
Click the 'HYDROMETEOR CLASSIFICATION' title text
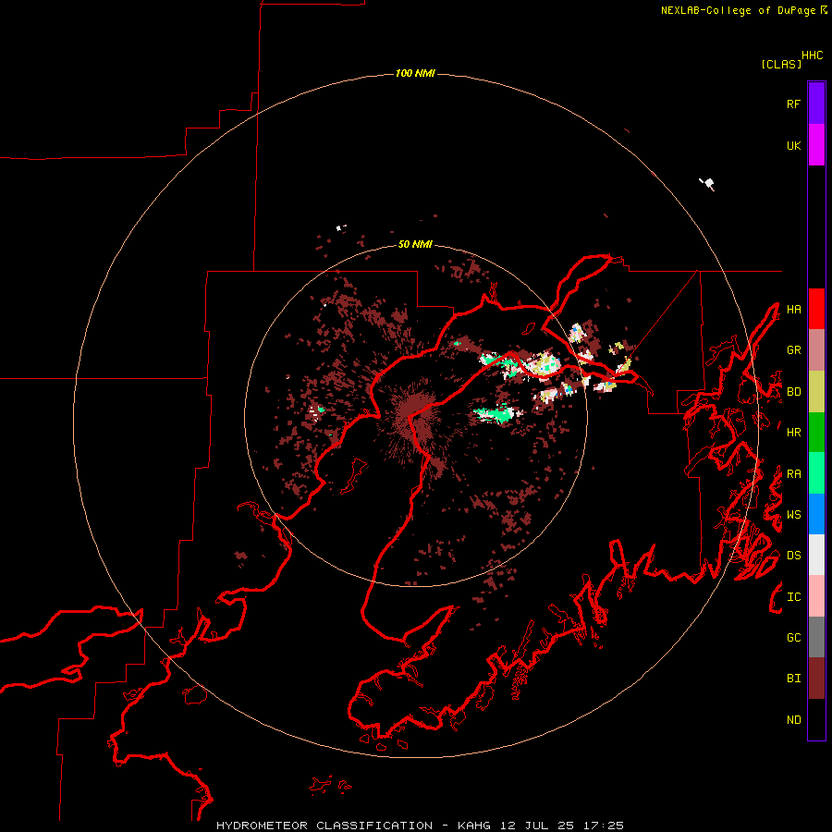click(x=324, y=826)
